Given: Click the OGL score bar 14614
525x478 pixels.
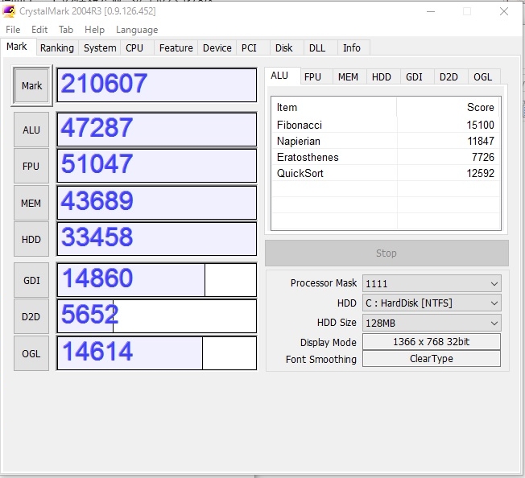Looking at the screenshot, I should [157, 353].
